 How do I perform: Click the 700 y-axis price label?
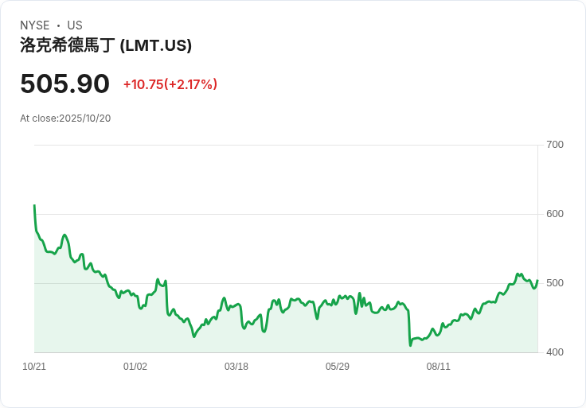pyautogui.click(x=555, y=145)
